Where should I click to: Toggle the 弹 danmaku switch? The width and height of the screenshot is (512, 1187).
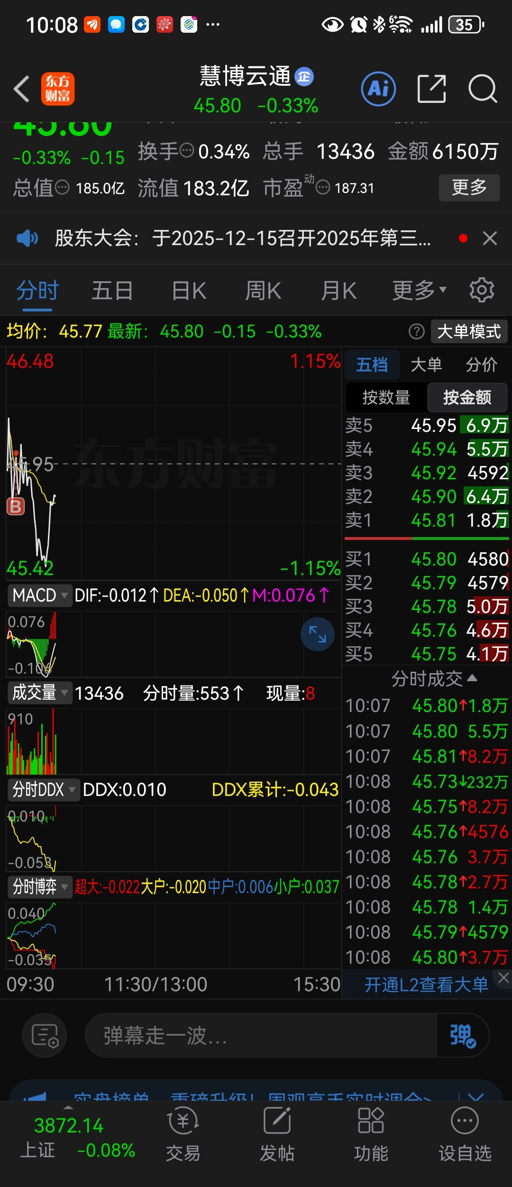point(462,1036)
